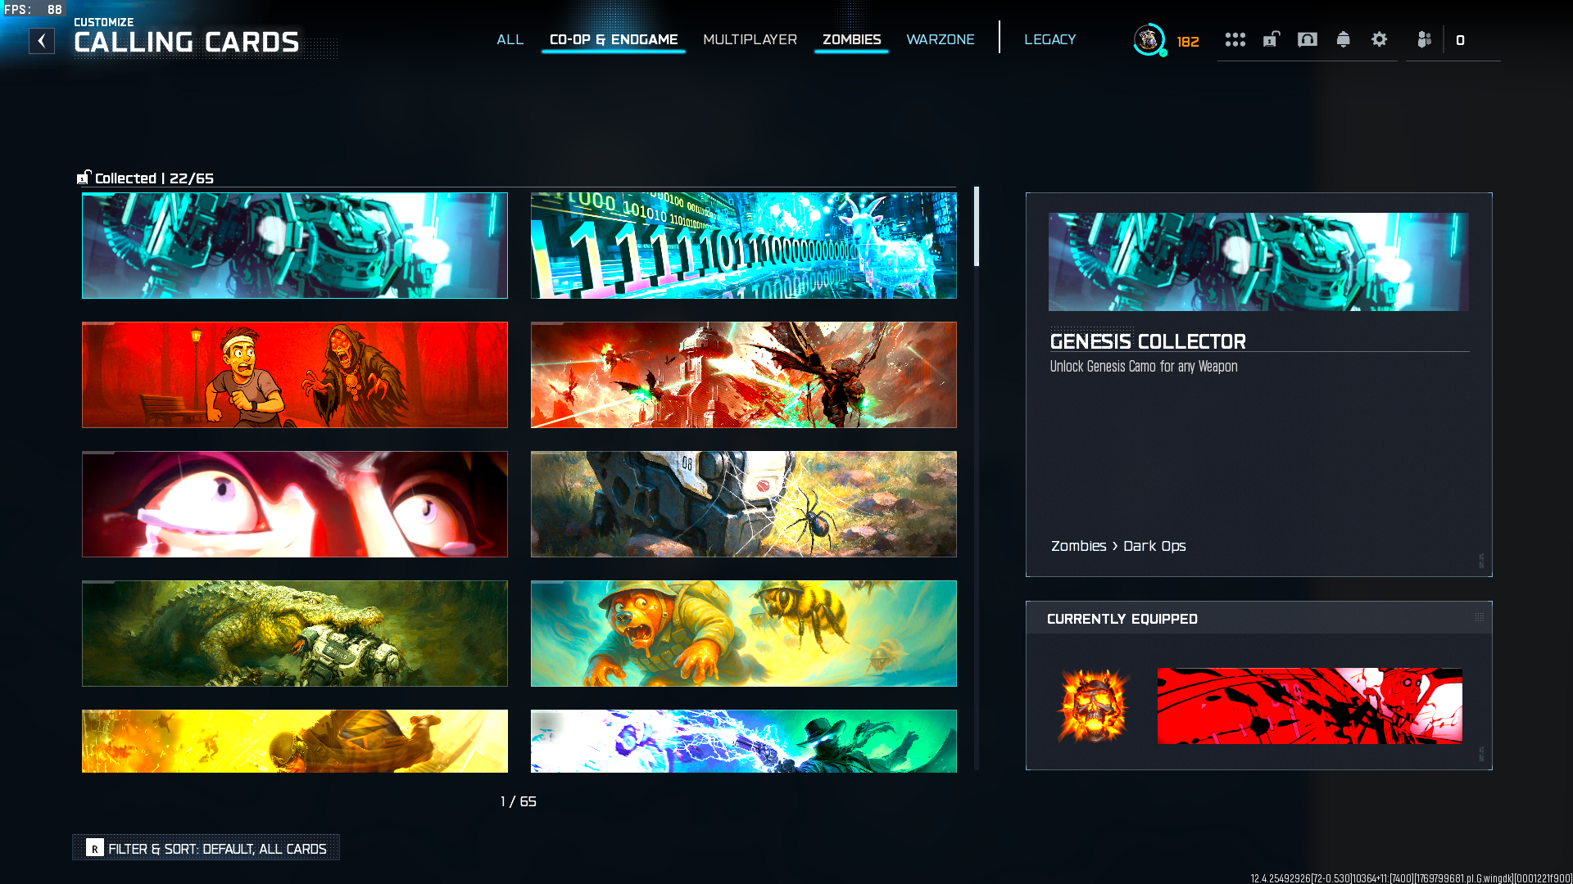This screenshot has height=884, width=1573.
Task: Switch to the ALL tab
Action: (510, 39)
